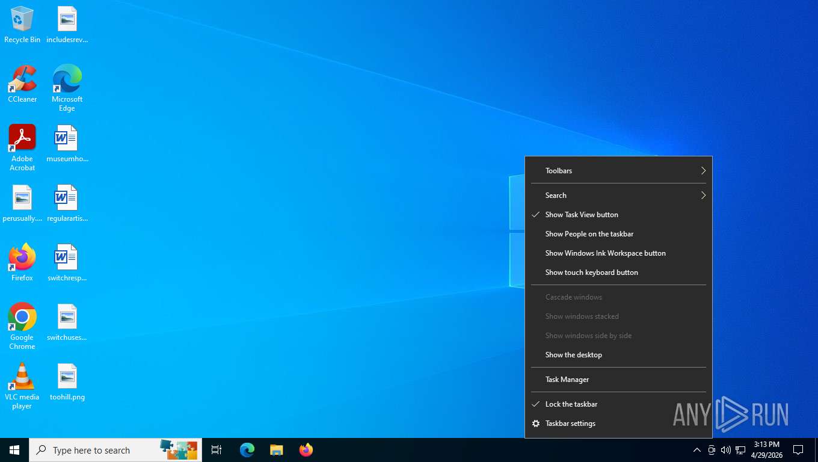Select the switchresp Word document icon

(67, 262)
